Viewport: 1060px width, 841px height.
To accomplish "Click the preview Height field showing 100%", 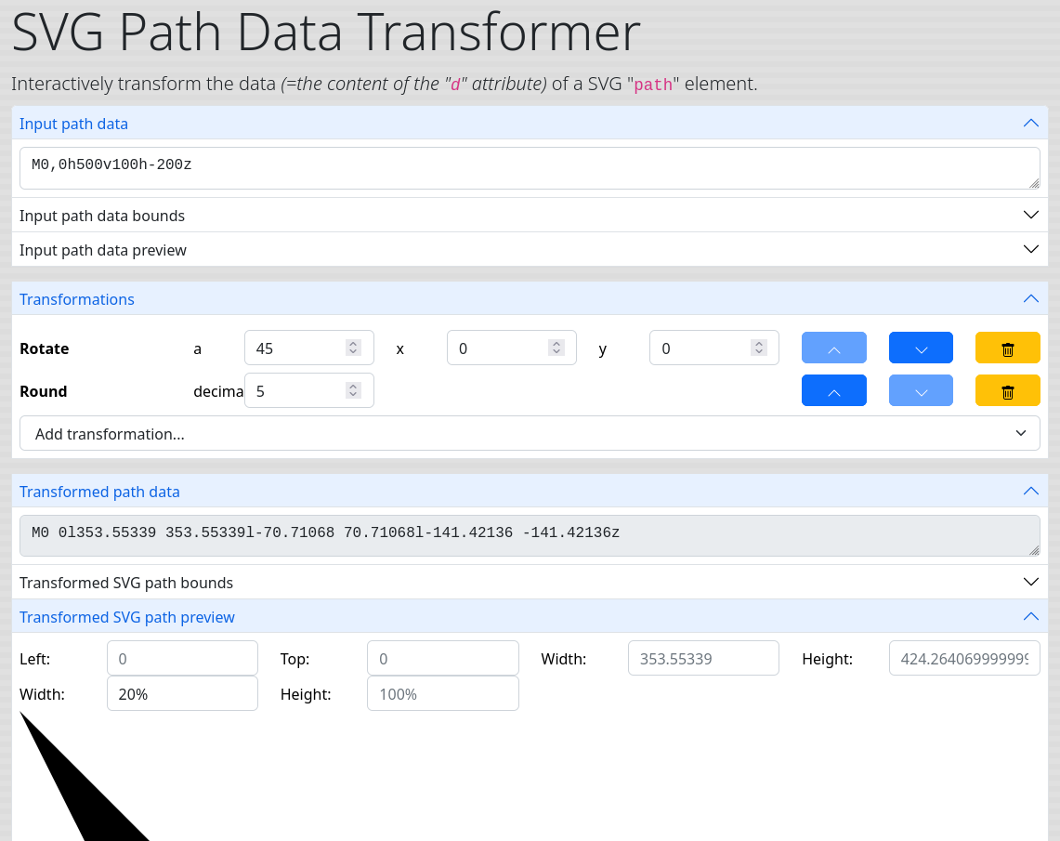I will [443, 693].
